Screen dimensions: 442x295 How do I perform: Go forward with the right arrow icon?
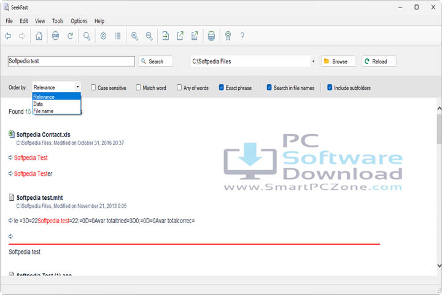click(x=22, y=36)
